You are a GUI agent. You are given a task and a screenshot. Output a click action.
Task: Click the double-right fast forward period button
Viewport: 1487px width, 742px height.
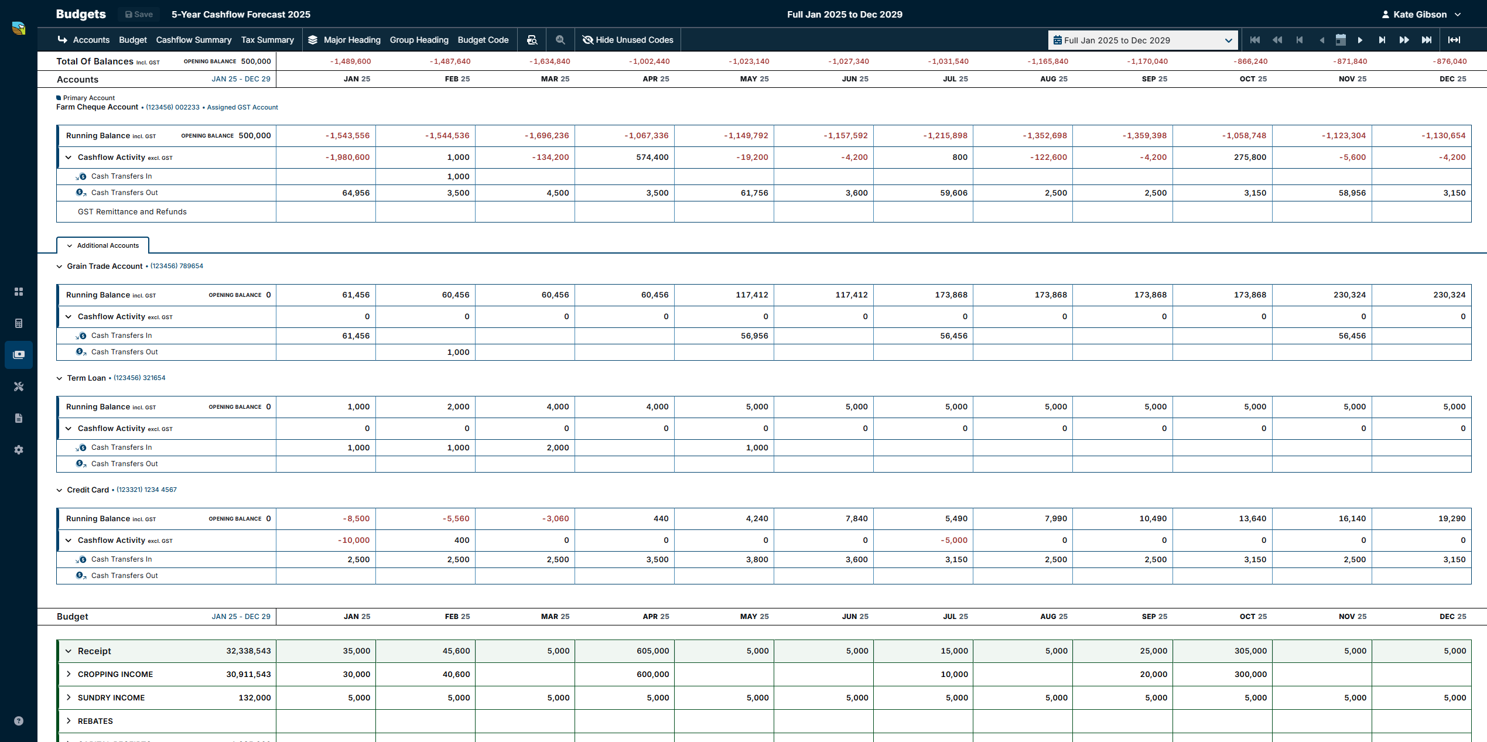[1404, 40]
